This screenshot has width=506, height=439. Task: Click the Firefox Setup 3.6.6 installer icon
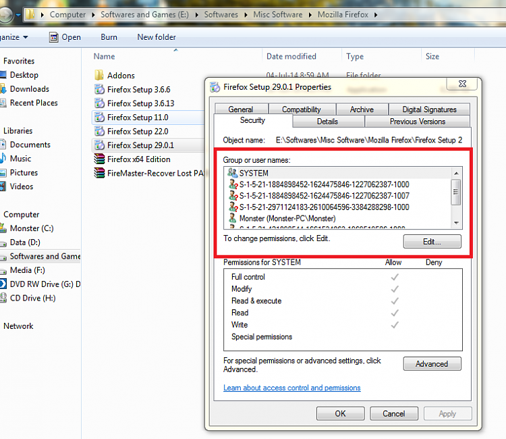tap(99, 89)
